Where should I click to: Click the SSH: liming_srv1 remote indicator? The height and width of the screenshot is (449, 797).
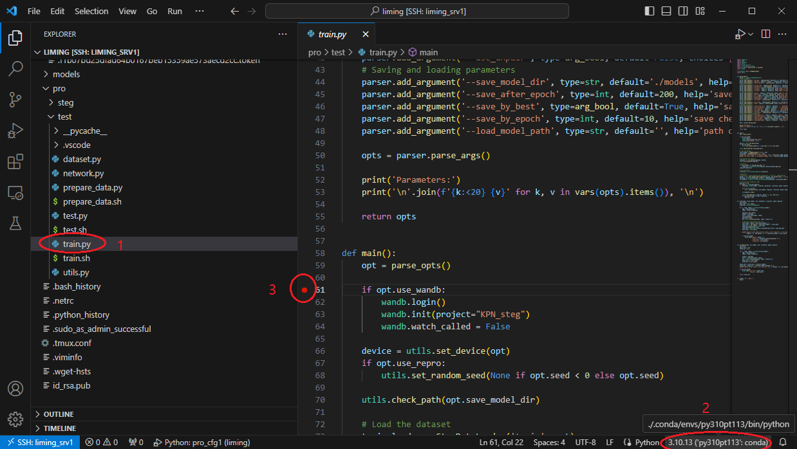click(x=39, y=443)
